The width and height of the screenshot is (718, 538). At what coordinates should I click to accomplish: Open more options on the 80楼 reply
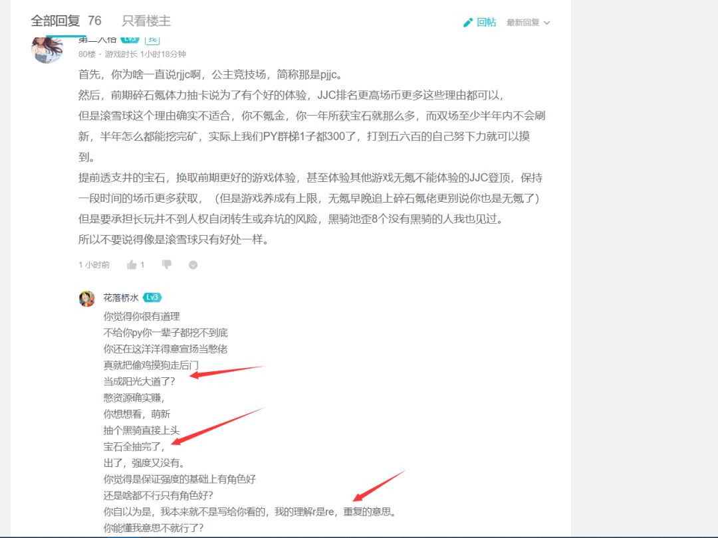coord(193,264)
